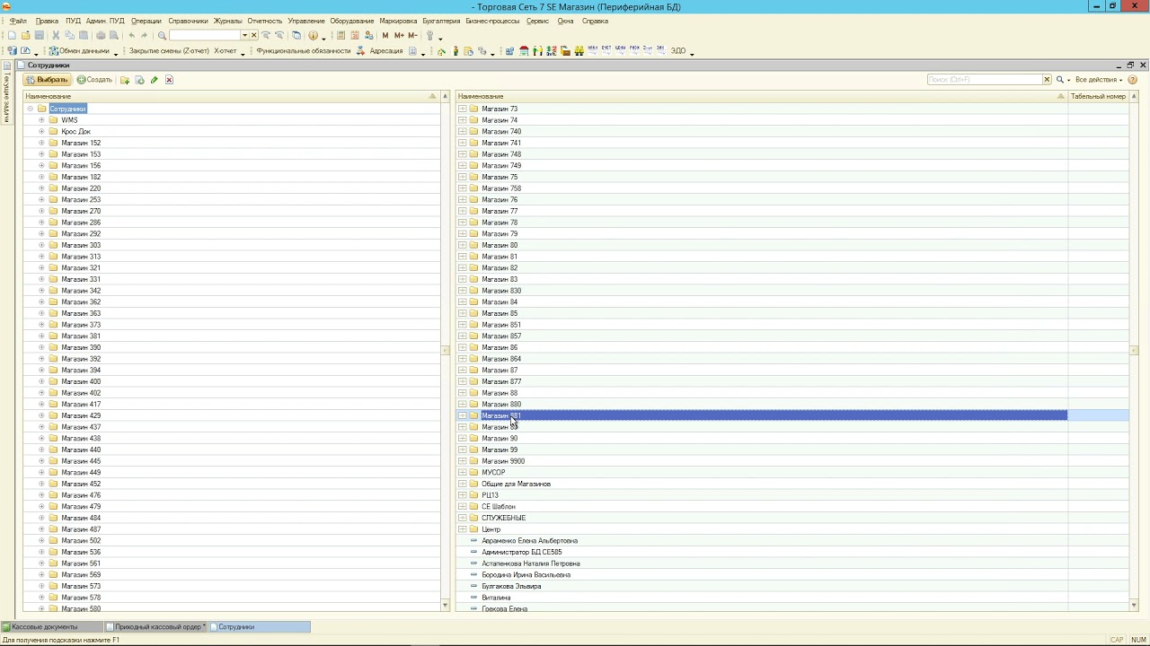Click the save diskette icon in the toolbar
Screen dimensions: 1150x646
(40, 36)
